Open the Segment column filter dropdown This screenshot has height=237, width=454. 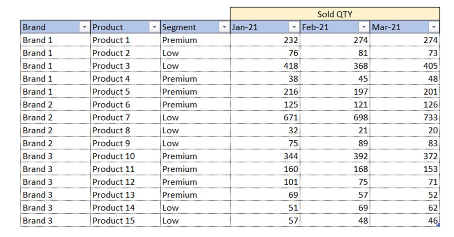click(x=224, y=27)
